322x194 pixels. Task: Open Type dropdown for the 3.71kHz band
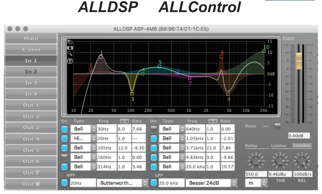click(x=172, y=148)
